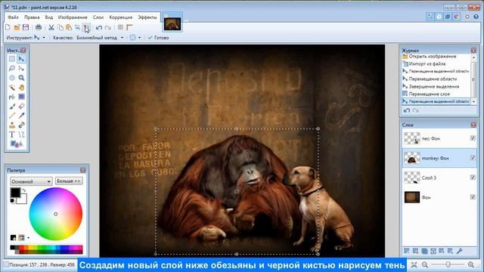This screenshot has height=272, width=484.
Task: Save the image with the floppy icon
Action: (26, 27)
